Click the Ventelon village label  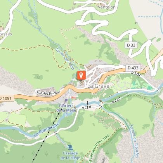tap(107, 7)
